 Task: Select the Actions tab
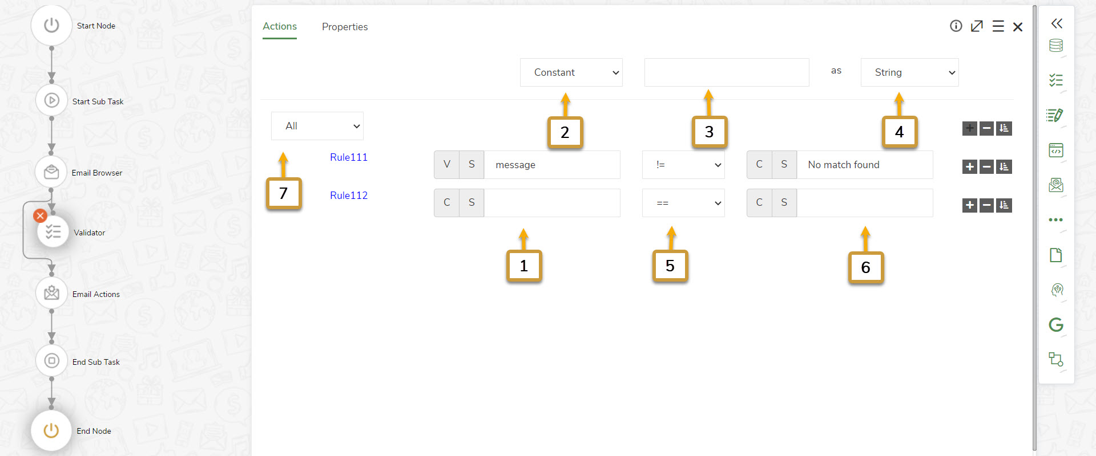point(279,26)
